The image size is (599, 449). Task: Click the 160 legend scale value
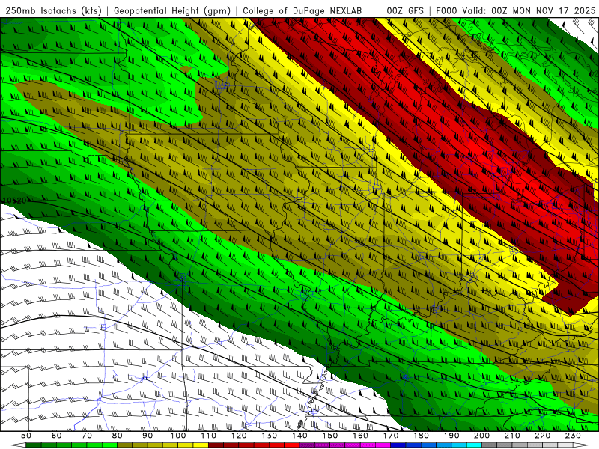360,436
